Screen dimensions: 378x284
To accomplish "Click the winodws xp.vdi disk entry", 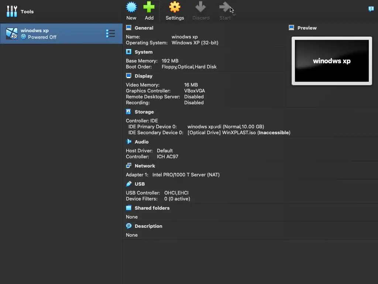I will click(226, 126).
